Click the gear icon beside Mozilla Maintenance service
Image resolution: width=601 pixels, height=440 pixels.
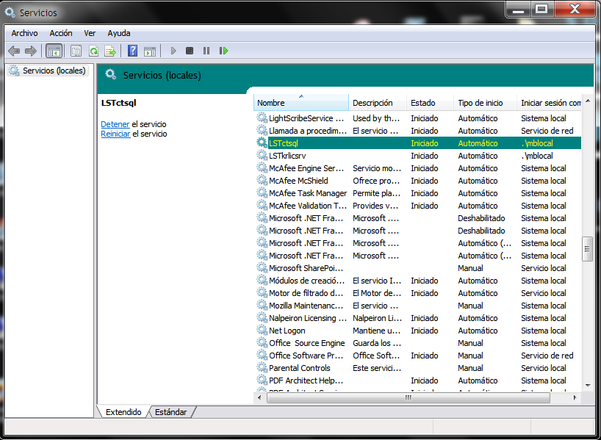(262, 305)
